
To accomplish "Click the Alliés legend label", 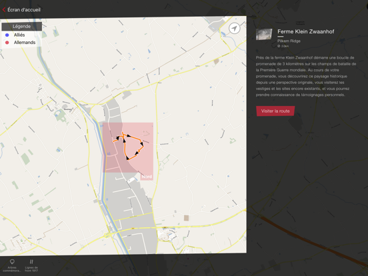I will point(19,35).
